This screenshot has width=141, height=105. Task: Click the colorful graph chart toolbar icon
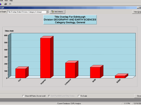point(1,4)
